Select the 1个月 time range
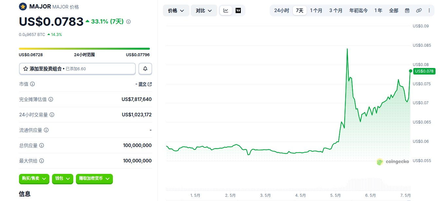Screen dimensions: 445x201 (x=316, y=10)
